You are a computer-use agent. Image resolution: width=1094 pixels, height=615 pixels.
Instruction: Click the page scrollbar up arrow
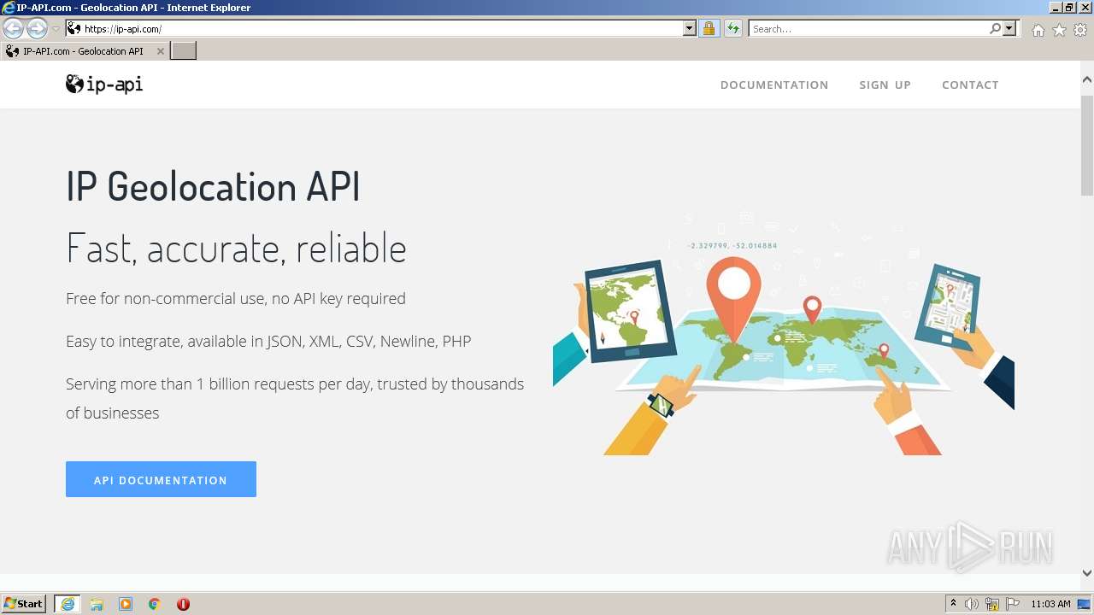(1087, 79)
